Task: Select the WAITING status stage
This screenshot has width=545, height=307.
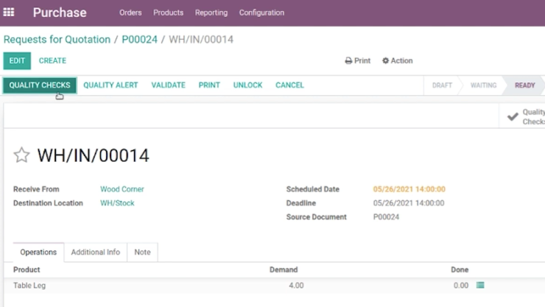Action: tap(483, 85)
